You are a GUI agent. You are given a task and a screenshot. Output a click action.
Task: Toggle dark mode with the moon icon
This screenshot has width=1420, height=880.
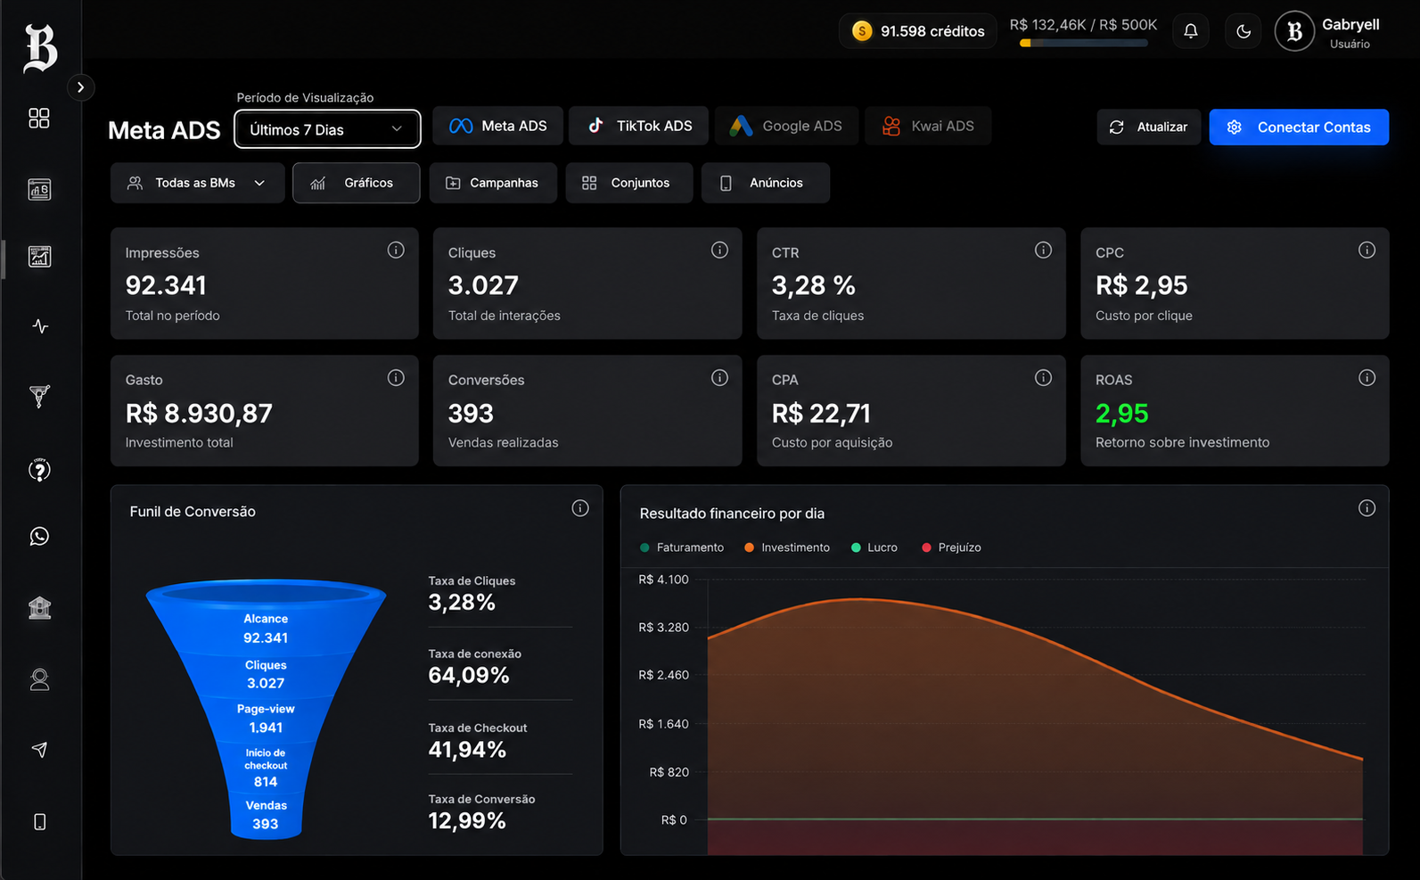[1244, 31]
